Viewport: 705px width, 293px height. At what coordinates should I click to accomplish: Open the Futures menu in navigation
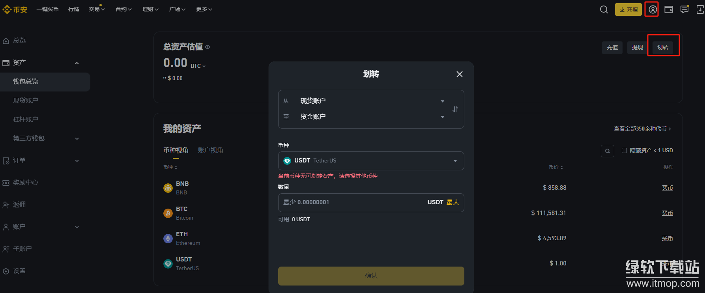coord(123,9)
